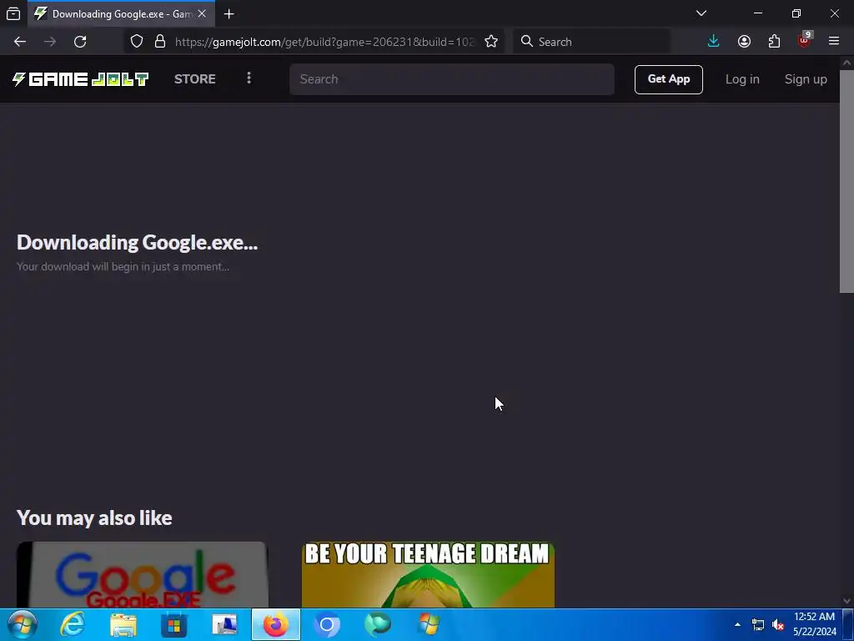Open Microsoft Store taskbar icon
The height and width of the screenshot is (641, 854).
pyautogui.click(x=173, y=624)
